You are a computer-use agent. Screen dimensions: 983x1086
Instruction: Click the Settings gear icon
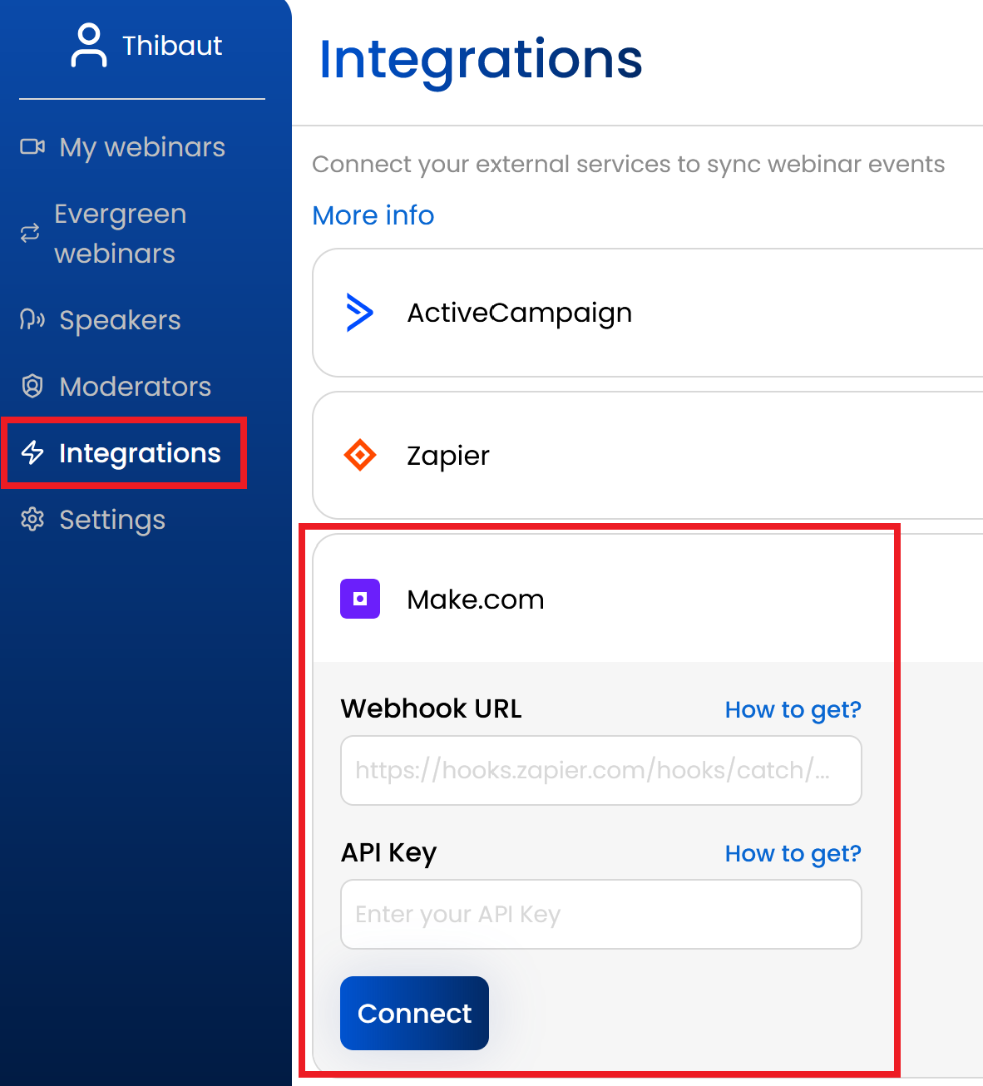tap(32, 520)
